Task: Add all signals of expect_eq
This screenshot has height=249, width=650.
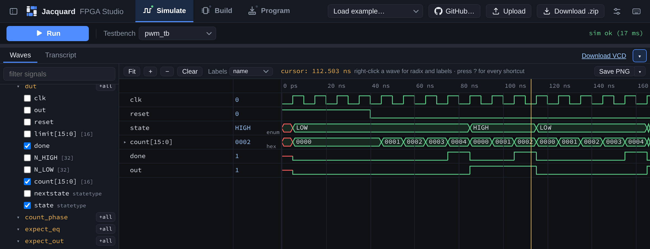Action: [x=106, y=229]
